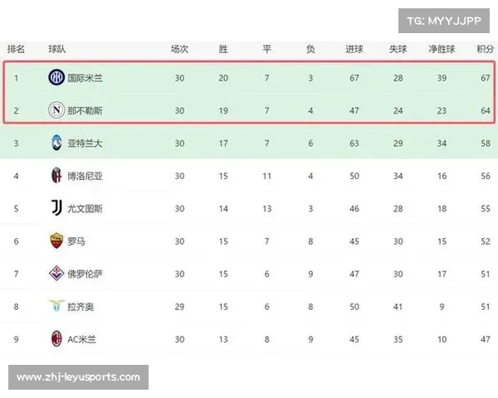Click the Napoli club crest
Viewport: 498px width, 398px height.
(x=56, y=110)
